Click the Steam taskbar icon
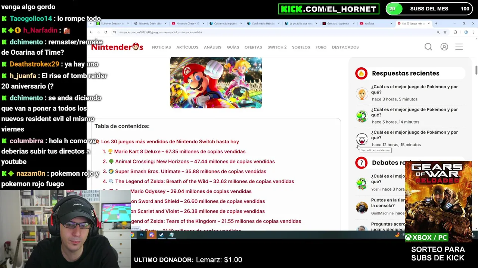 click(161, 235)
